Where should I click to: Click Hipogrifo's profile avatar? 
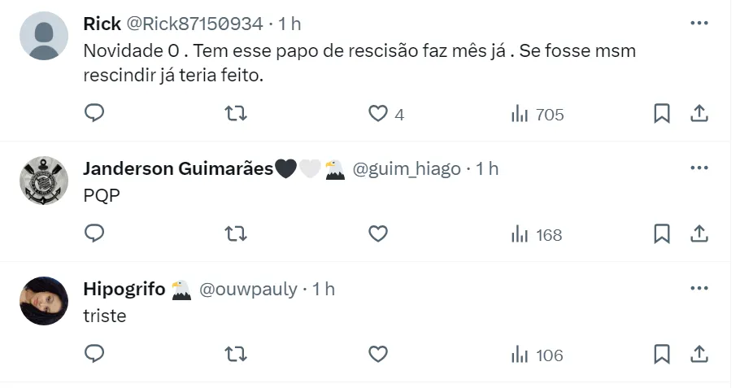click(43, 301)
